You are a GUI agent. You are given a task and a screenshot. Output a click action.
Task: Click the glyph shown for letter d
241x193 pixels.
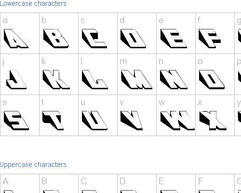click(133, 39)
